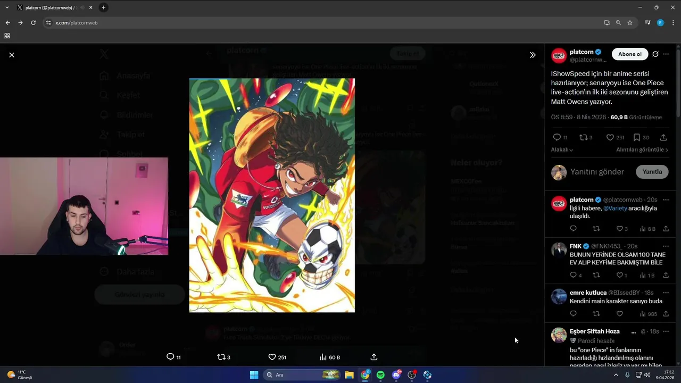Click the anime artwork image
The width and height of the screenshot is (681, 383).
pos(272,195)
